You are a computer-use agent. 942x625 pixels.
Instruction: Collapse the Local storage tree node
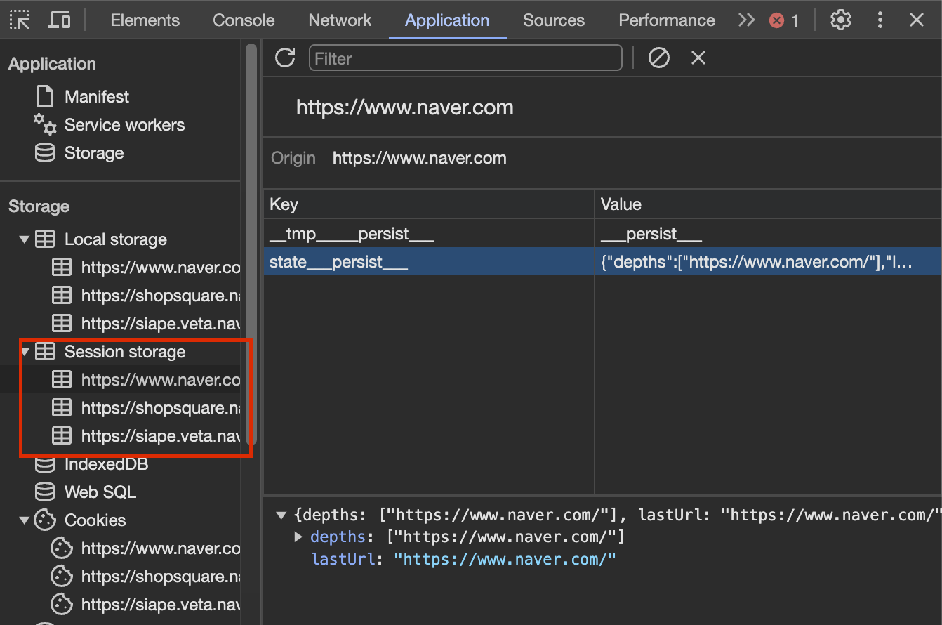(x=25, y=239)
